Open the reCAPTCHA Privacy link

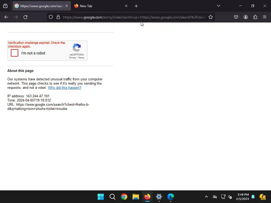click(x=73, y=58)
